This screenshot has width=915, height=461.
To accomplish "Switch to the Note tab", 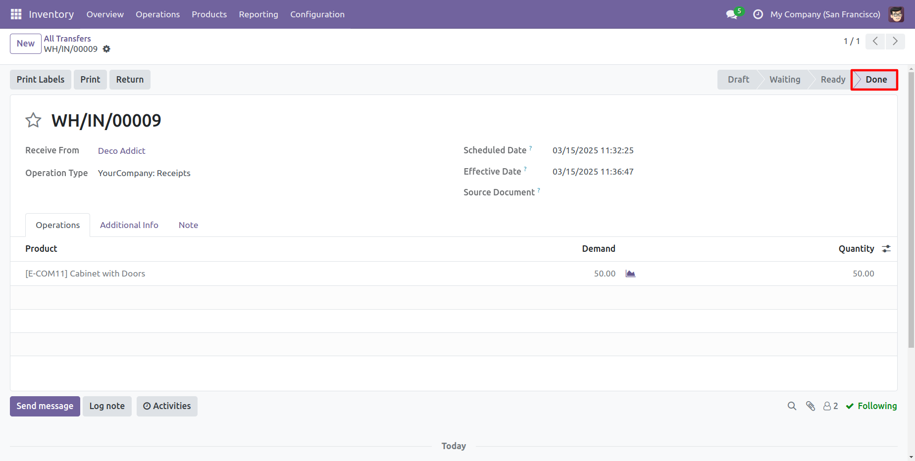I will click(x=188, y=225).
